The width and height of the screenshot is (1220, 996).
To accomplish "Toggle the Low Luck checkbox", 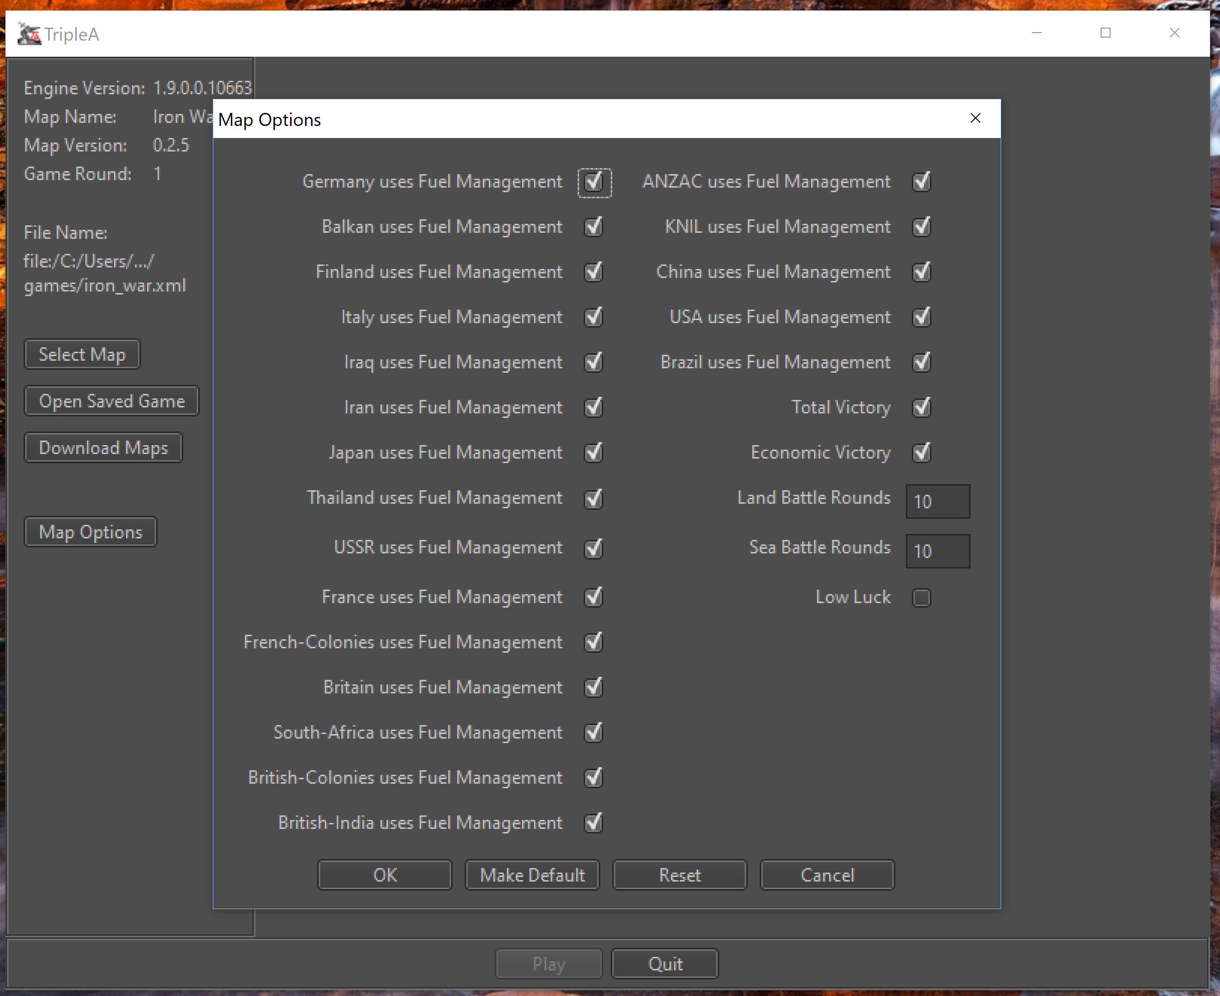I will click(x=921, y=598).
